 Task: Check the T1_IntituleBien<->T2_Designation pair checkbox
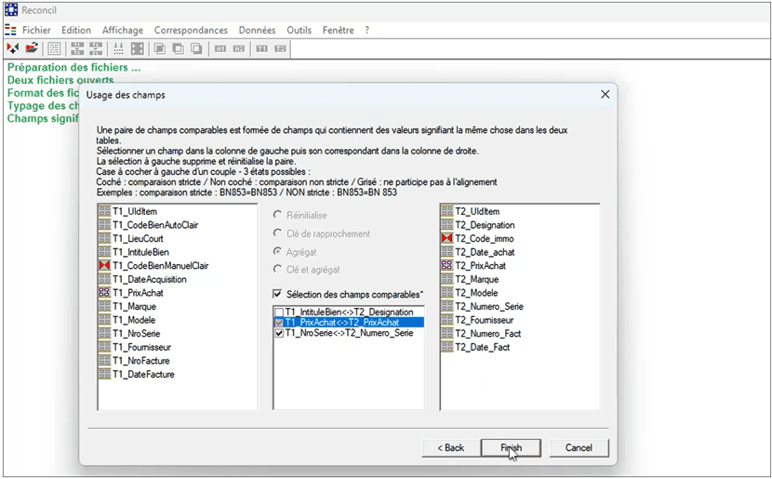(x=279, y=312)
